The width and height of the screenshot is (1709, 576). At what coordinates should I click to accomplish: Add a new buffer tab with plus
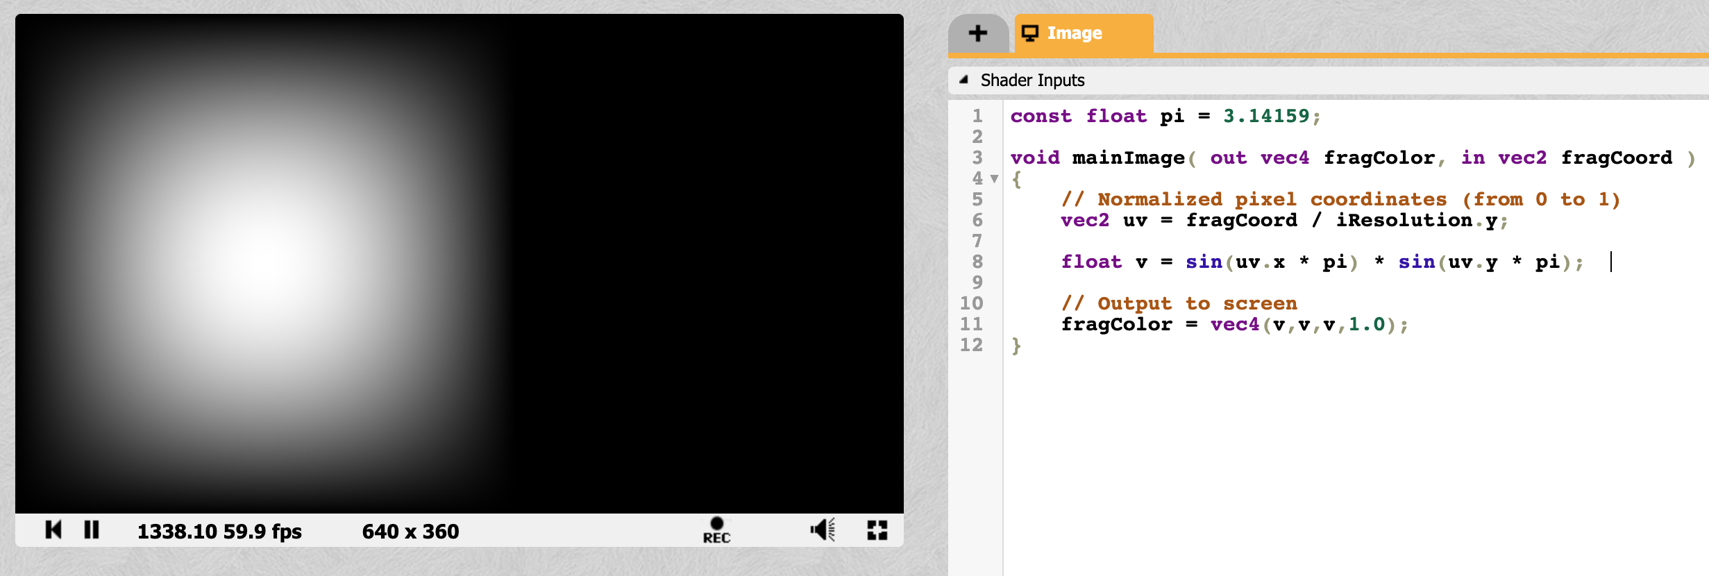click(978, 33)
